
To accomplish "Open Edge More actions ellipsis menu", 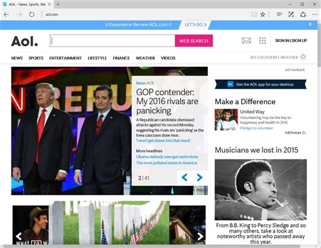I will 315,15.
